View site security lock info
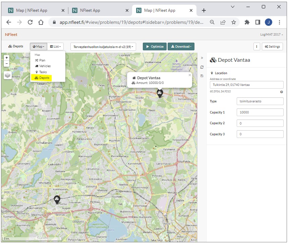 (x=54, y=22)
